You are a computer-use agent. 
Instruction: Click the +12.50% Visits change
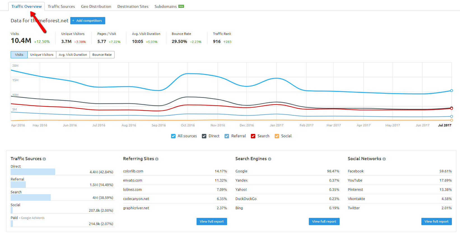point(42,42)
